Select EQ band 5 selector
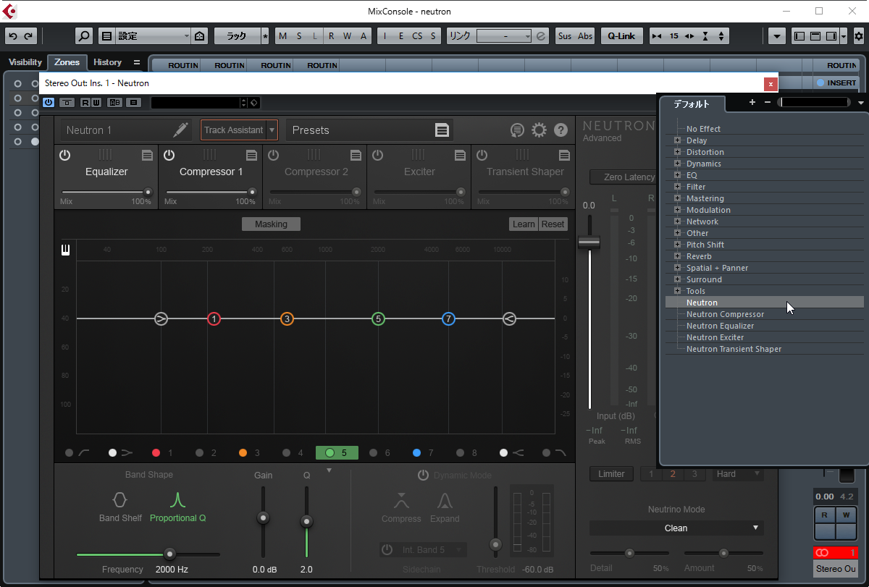 (x=337, y=453)
